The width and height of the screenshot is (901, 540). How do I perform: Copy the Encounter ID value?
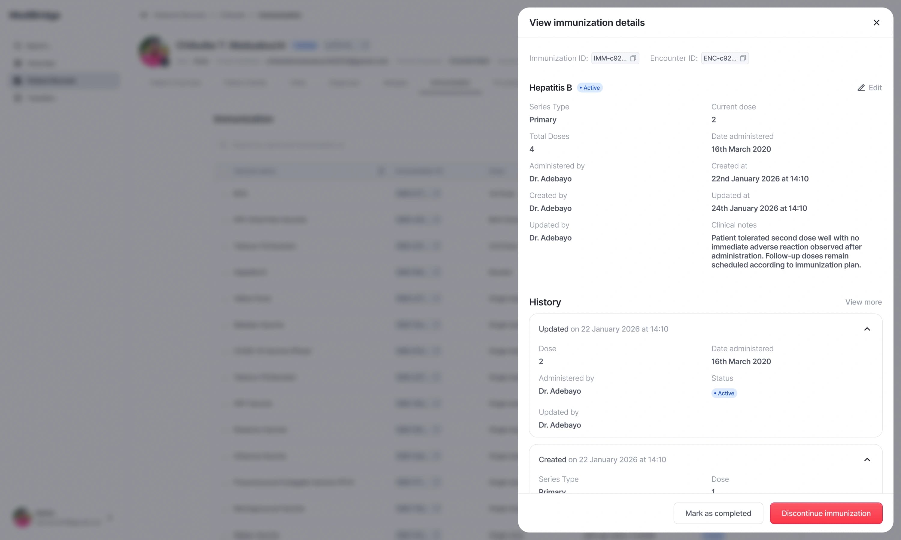click(x=743, y=58)
